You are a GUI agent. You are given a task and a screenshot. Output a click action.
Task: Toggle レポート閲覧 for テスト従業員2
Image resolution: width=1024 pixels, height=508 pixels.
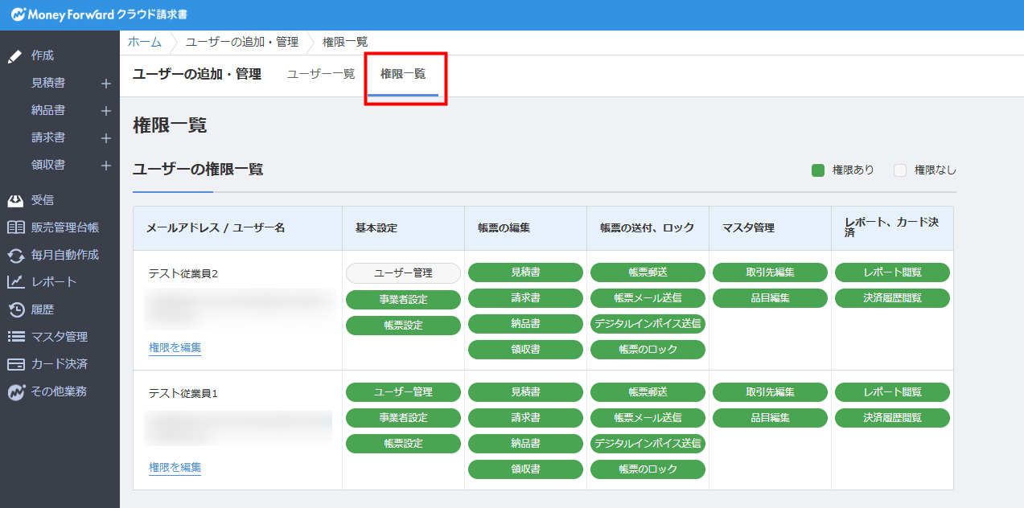tap(892, 272)
